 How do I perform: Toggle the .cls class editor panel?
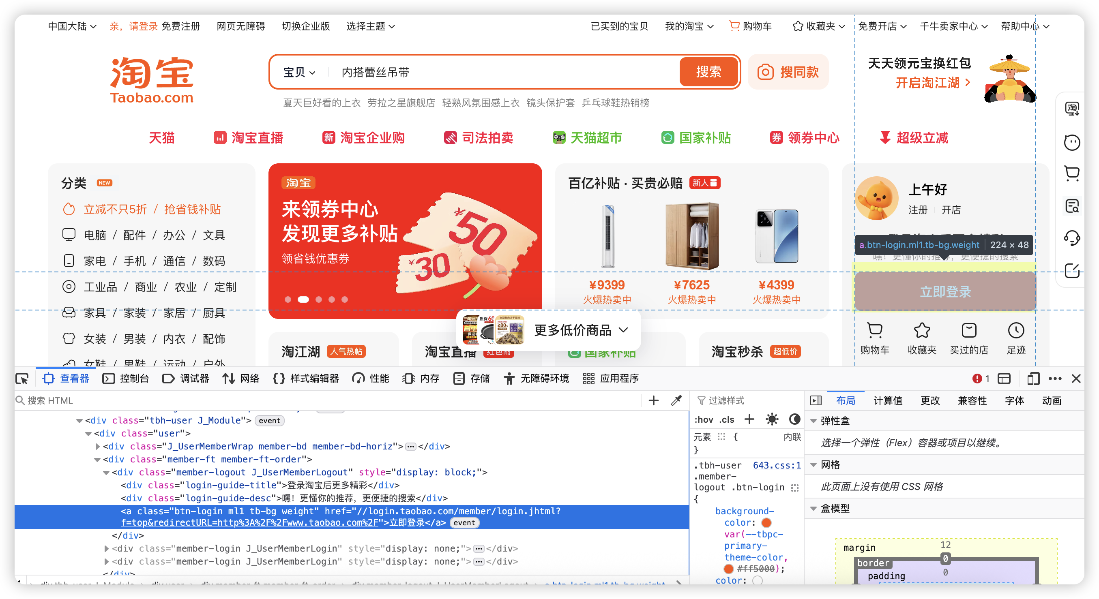(727, 419)
